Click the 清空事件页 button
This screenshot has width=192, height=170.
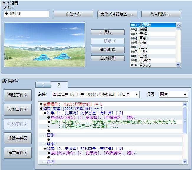click(x=18, y=153)
